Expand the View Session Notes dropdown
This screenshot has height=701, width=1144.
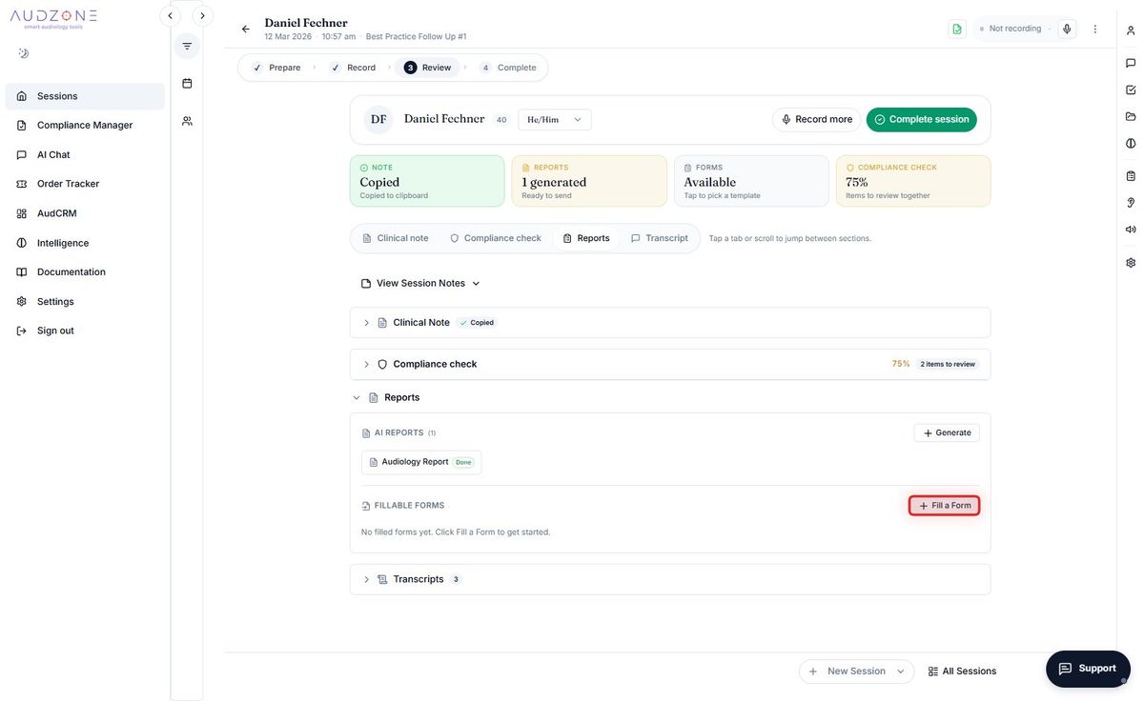420,283
